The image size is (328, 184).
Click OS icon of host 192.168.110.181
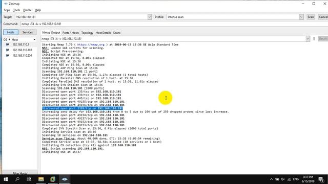click(8, 50)
